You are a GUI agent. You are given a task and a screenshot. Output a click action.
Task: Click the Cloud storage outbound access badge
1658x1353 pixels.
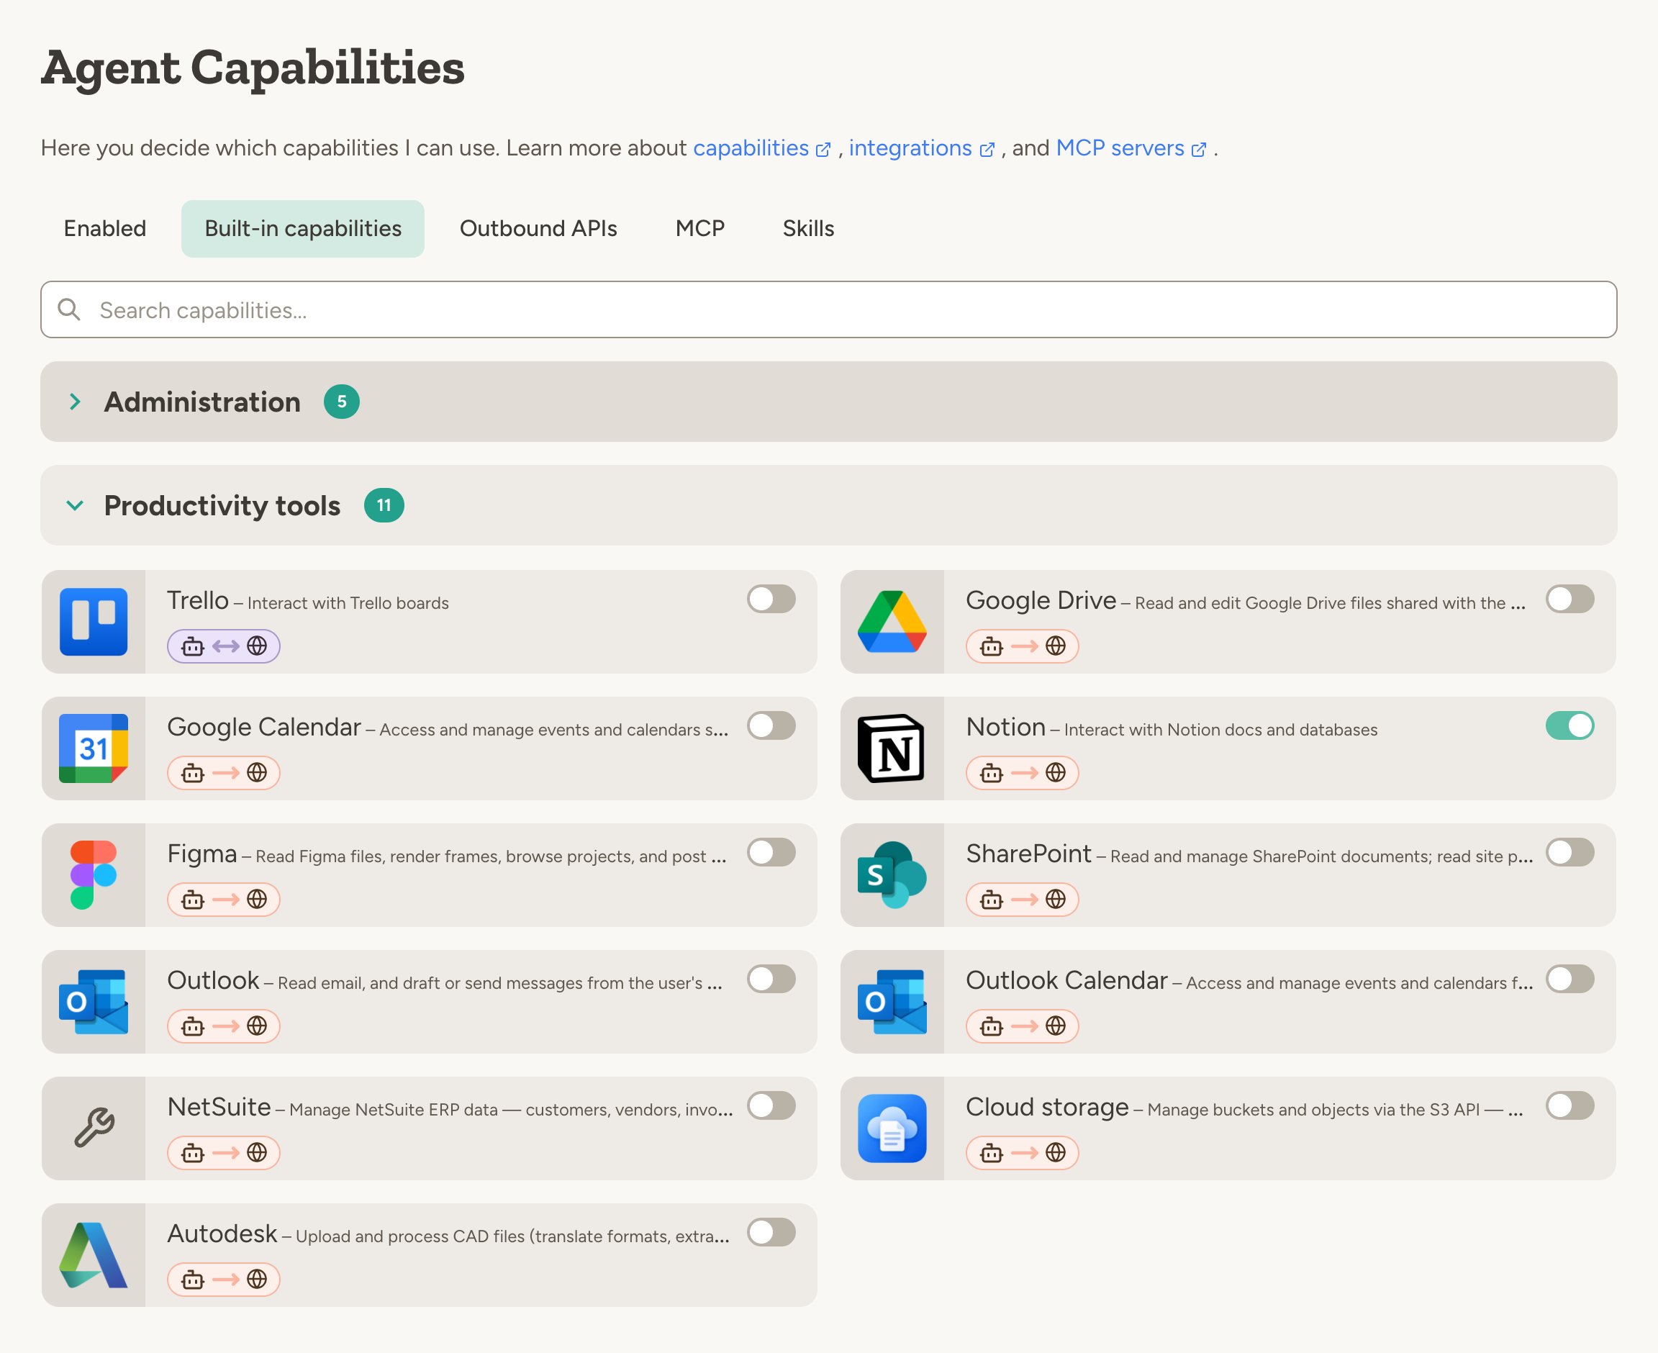pos(1023,1153)
